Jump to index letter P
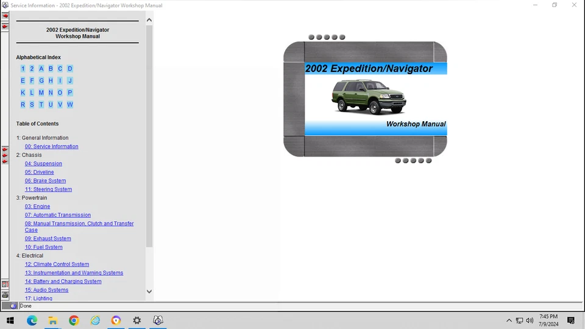The height and width of the screenshot is (329, 585). click(69, 93)
